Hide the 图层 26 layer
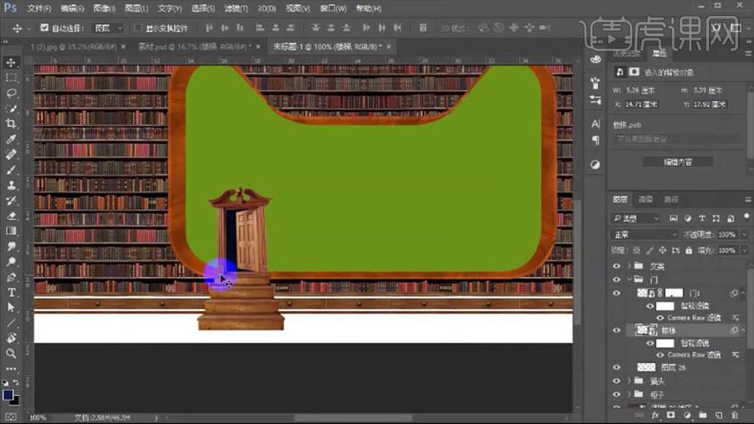754x424 pixels. point(617,367)
